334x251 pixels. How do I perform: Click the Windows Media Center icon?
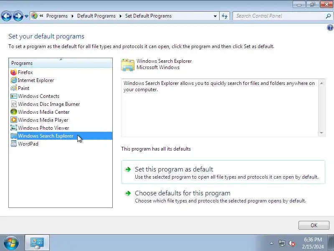coord(14,112)
